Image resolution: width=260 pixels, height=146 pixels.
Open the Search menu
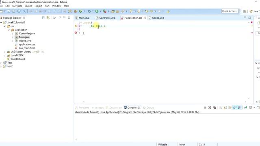28,6
